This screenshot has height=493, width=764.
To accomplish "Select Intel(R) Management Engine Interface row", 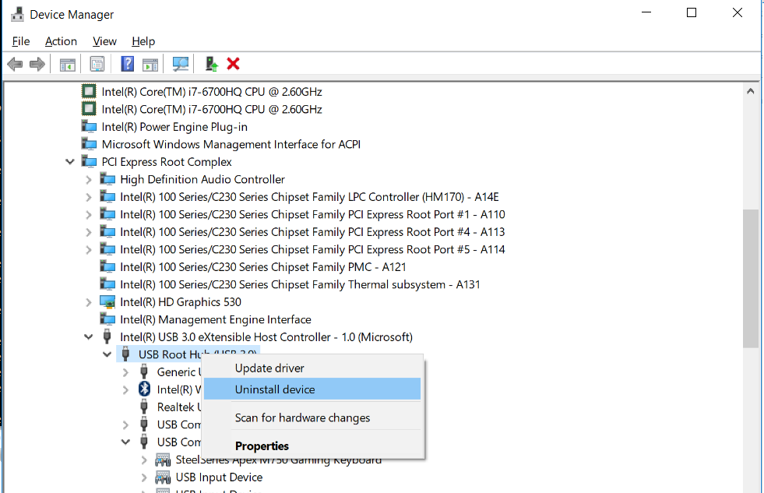I will tap(216, 319).
